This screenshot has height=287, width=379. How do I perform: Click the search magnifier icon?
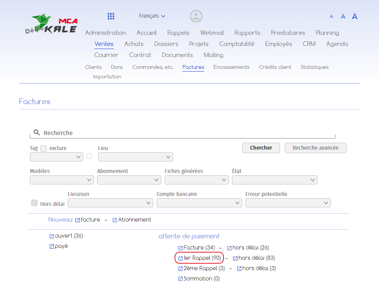pyautogui.click(x=37, y=132)
